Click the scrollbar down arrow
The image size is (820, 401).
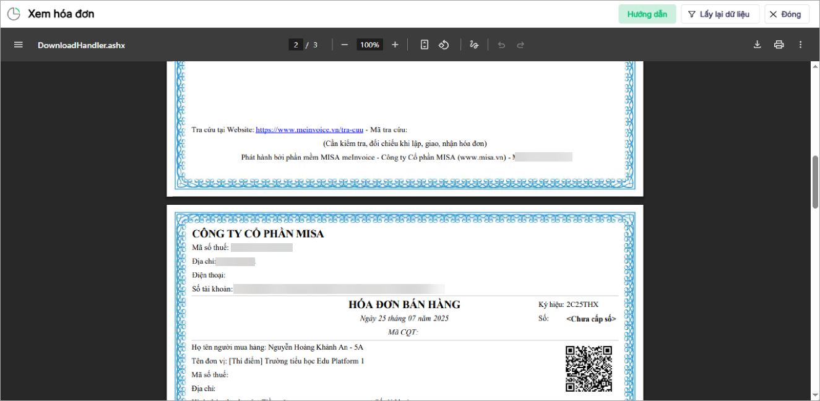[815, 395]
